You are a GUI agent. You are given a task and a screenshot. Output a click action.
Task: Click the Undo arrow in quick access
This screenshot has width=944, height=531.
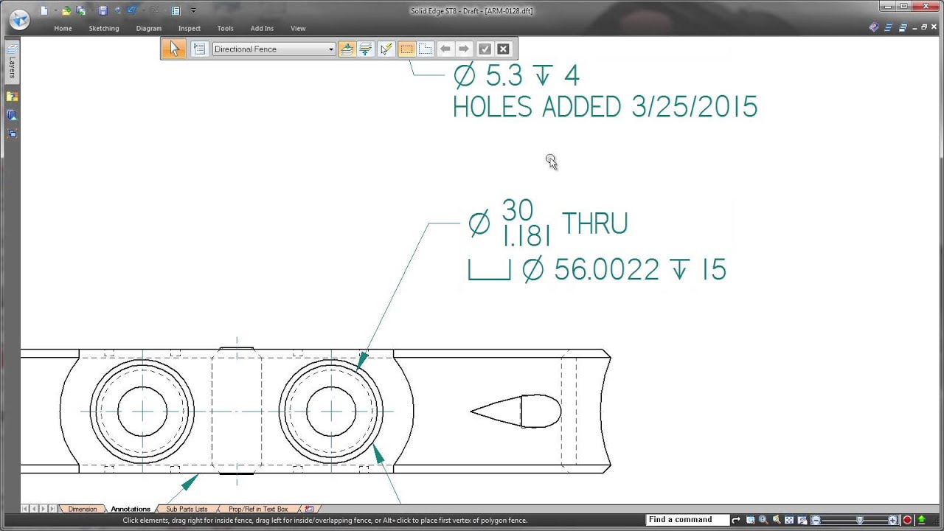(x=132, y=10)
